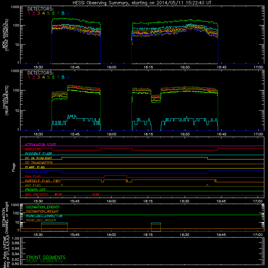Click the FRONT SEGMENTS livetime legend
Viewport: 268px width, 268px height.
tap(46, 257)
